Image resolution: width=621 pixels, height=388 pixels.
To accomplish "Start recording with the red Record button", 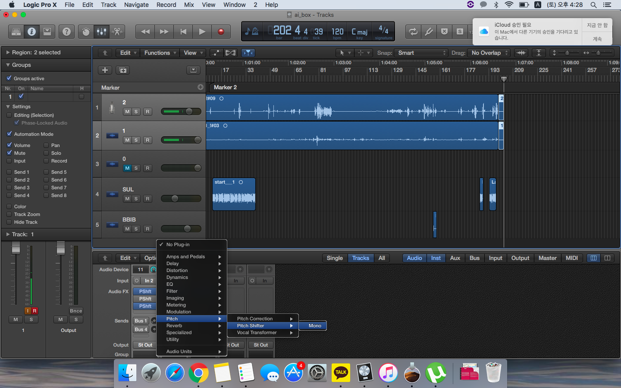I will pyautogui.click(x=221, y=31).
